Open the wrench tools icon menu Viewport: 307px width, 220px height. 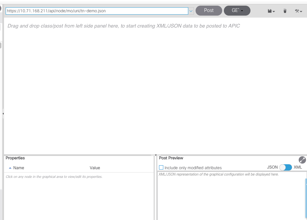click(x=298, y=11)
